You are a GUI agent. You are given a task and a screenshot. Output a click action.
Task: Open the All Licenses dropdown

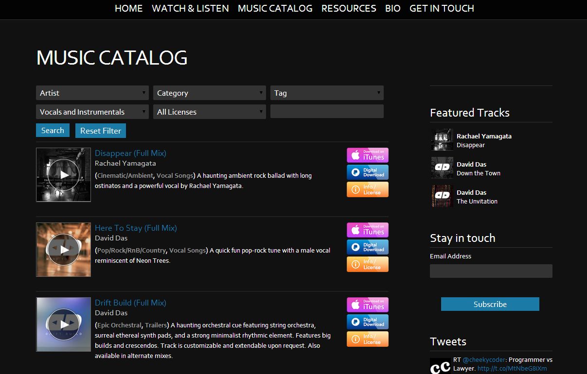click(209, 112)
